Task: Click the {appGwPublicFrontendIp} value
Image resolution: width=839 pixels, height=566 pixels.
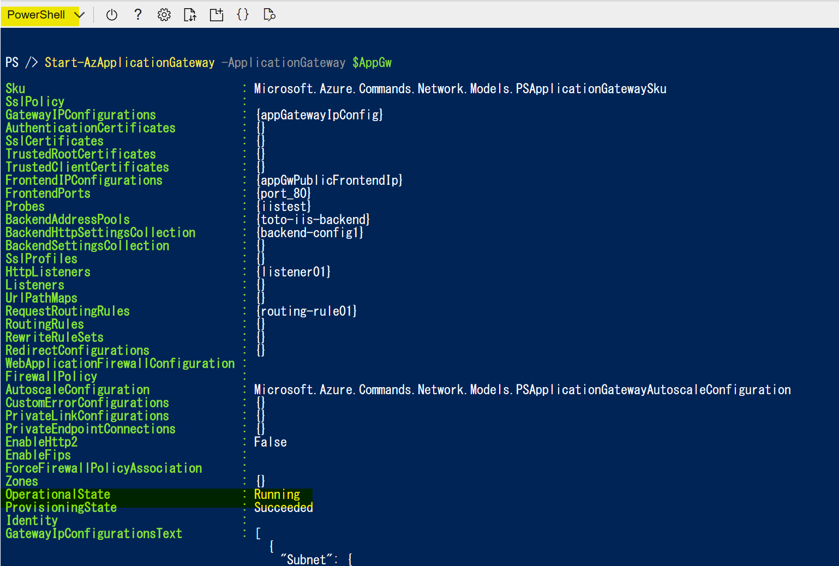Action: (x=329, y=180)
